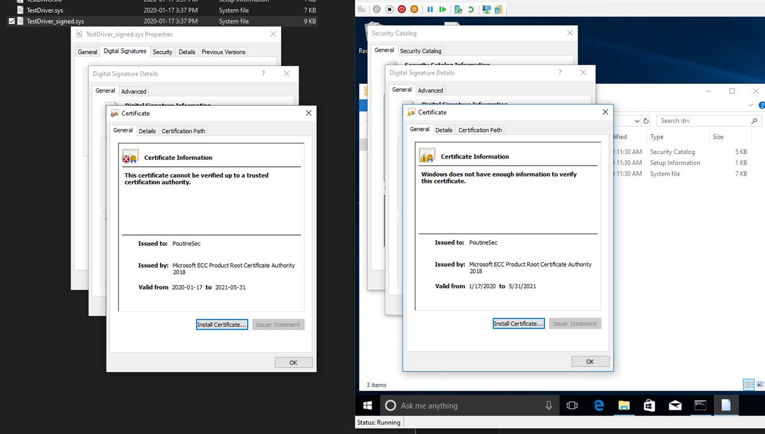Open File Explorer from VM taskbar
The height and width of the screenshot is (434, 765).
tap(624, 405)
